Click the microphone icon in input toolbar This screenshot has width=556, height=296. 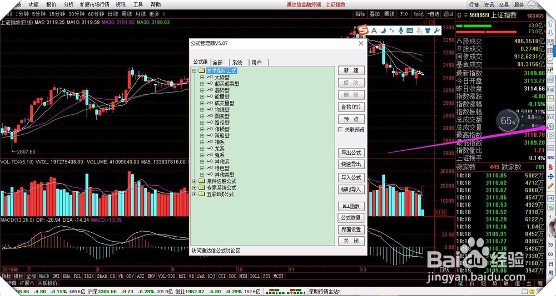pos(401,31)
